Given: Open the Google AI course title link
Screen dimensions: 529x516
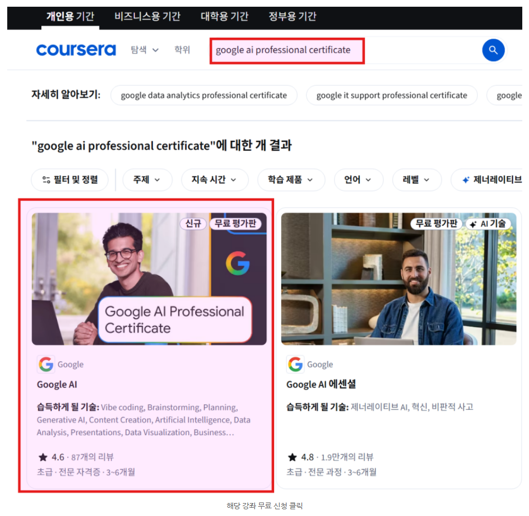Looking at the screenshot, I should (x=57, y=385).
